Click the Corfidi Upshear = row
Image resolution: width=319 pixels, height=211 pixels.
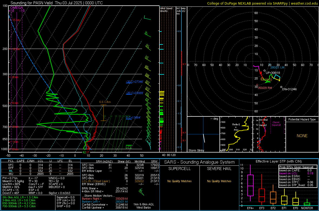pyautogui.click(x=105, y=207)
